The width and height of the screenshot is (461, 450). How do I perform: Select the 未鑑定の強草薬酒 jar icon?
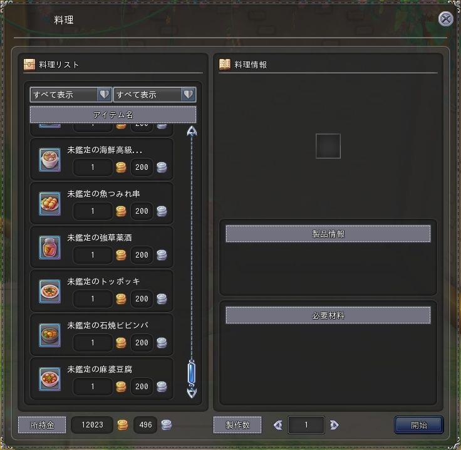tap(49, 248)
